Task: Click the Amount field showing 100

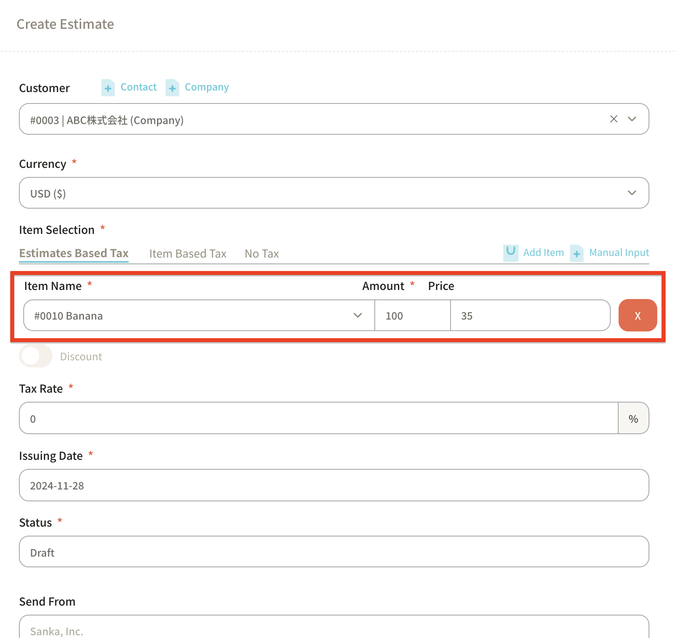Action: pos(412,315)
